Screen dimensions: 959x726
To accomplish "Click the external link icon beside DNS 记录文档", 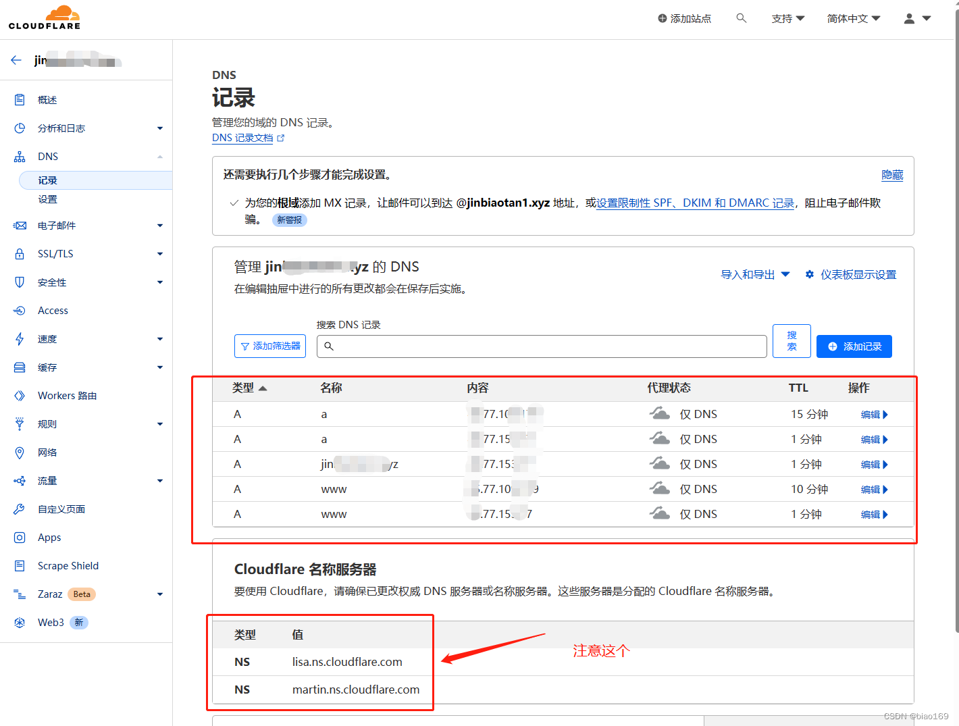I will pyautogui.click(x=281, y=138).
